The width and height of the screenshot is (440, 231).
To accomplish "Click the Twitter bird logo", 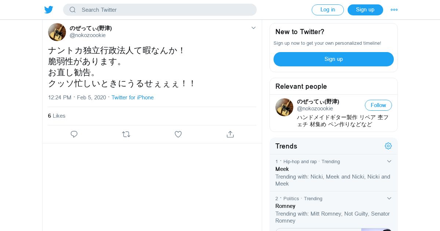I will 49,10.
